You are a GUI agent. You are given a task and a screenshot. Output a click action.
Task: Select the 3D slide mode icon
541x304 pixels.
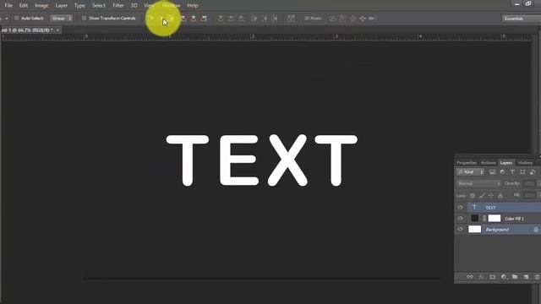pos(363,19)
